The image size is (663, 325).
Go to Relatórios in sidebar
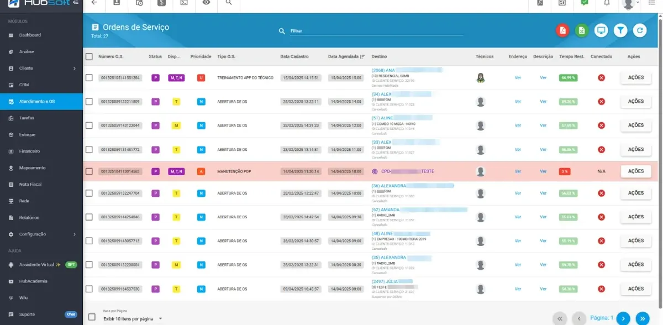tap(41, 217)
